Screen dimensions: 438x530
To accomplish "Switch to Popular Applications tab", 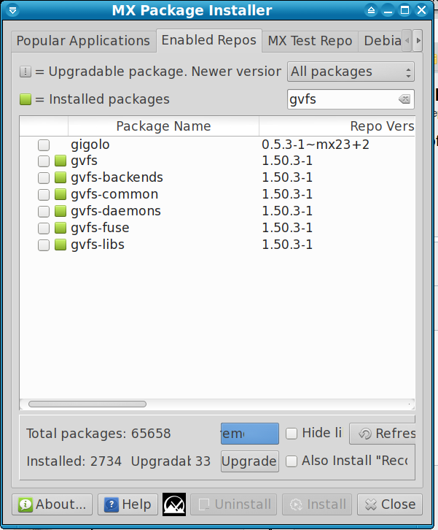I will 83,41.
